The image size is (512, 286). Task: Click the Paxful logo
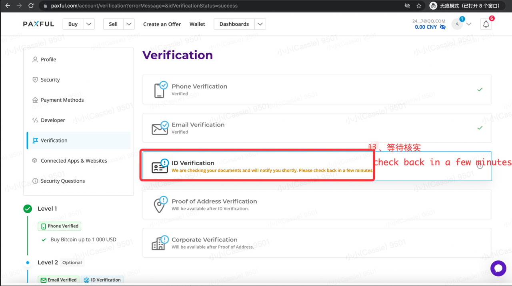point(38,24)
